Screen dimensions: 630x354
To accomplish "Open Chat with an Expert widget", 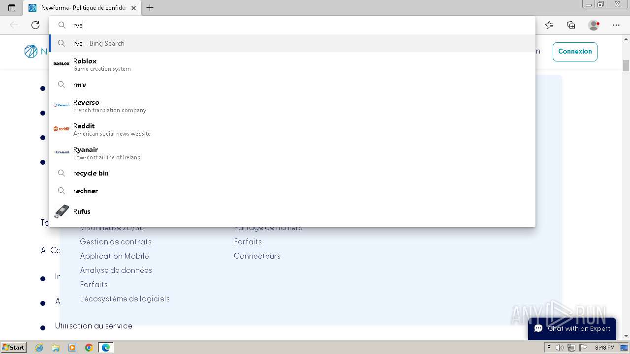I will click(x=572, y=328).
